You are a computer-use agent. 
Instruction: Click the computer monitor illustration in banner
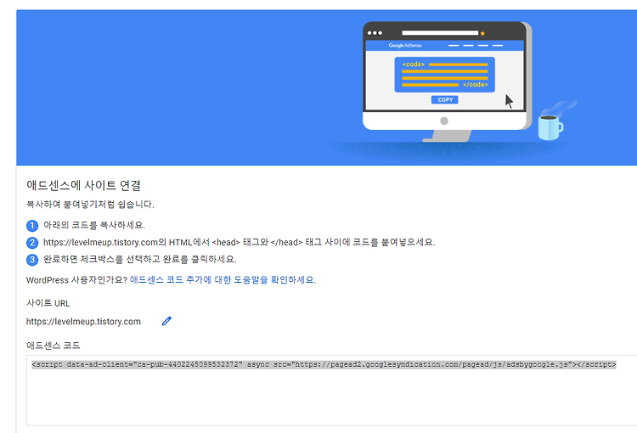tap(446, 82)
